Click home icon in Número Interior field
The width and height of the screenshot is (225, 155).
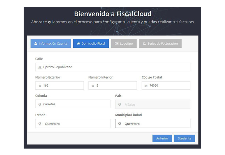tap(93, 86)
